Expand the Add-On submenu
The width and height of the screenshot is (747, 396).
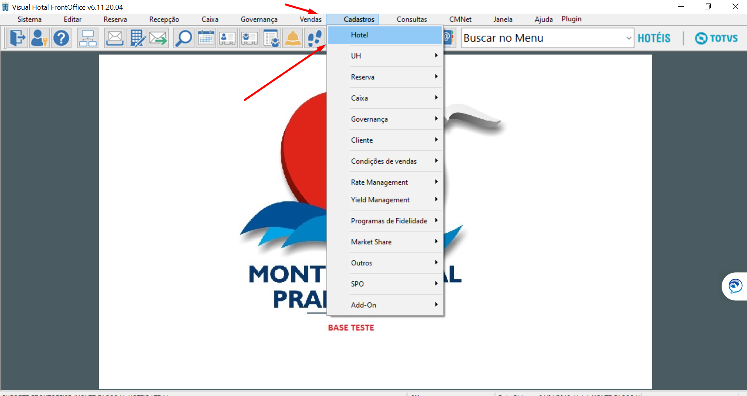pos(385,305)
